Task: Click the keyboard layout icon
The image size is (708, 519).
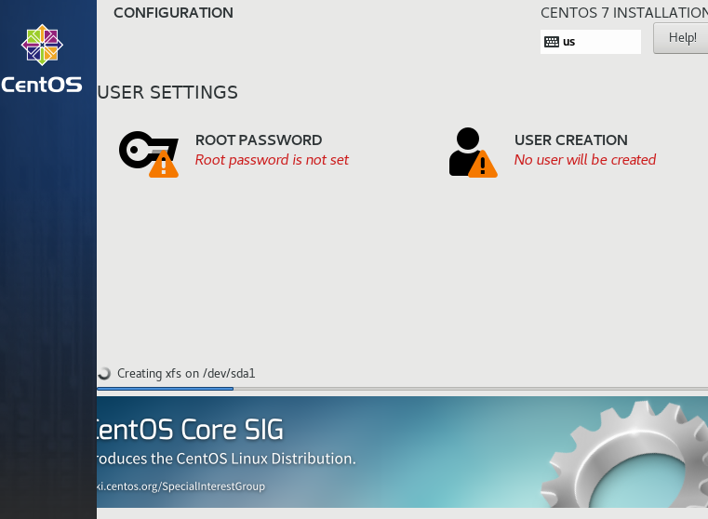Action: pyautogui.click(x=552, y=42)
